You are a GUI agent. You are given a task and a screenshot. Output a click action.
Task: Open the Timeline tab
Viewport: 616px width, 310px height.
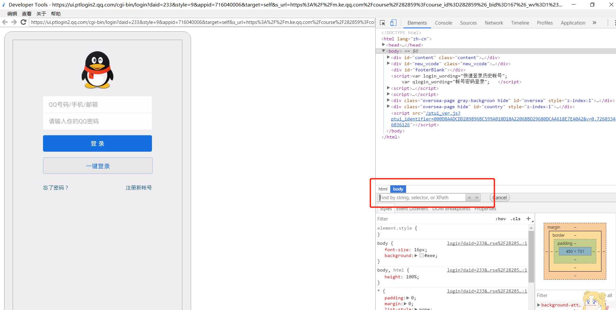coord(520,23)
